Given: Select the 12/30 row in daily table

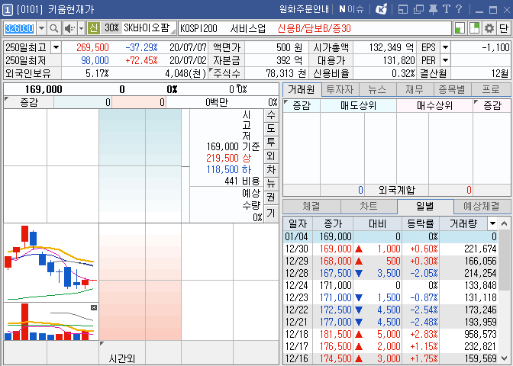Looking at the screenshot, I should point(391,249).
